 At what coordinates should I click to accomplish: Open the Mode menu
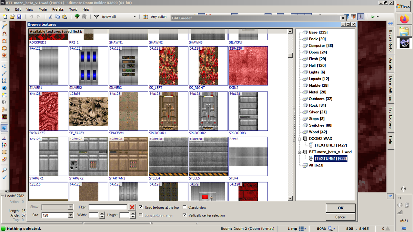[43, 9]
